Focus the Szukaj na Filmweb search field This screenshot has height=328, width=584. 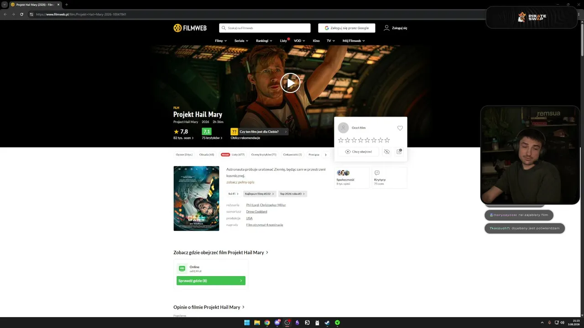(265, 28)
